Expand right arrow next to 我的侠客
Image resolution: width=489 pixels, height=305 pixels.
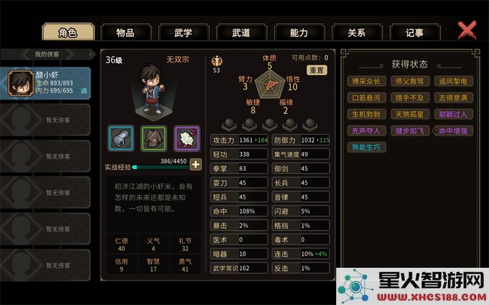pyautogui.click(x=90, y=54)
